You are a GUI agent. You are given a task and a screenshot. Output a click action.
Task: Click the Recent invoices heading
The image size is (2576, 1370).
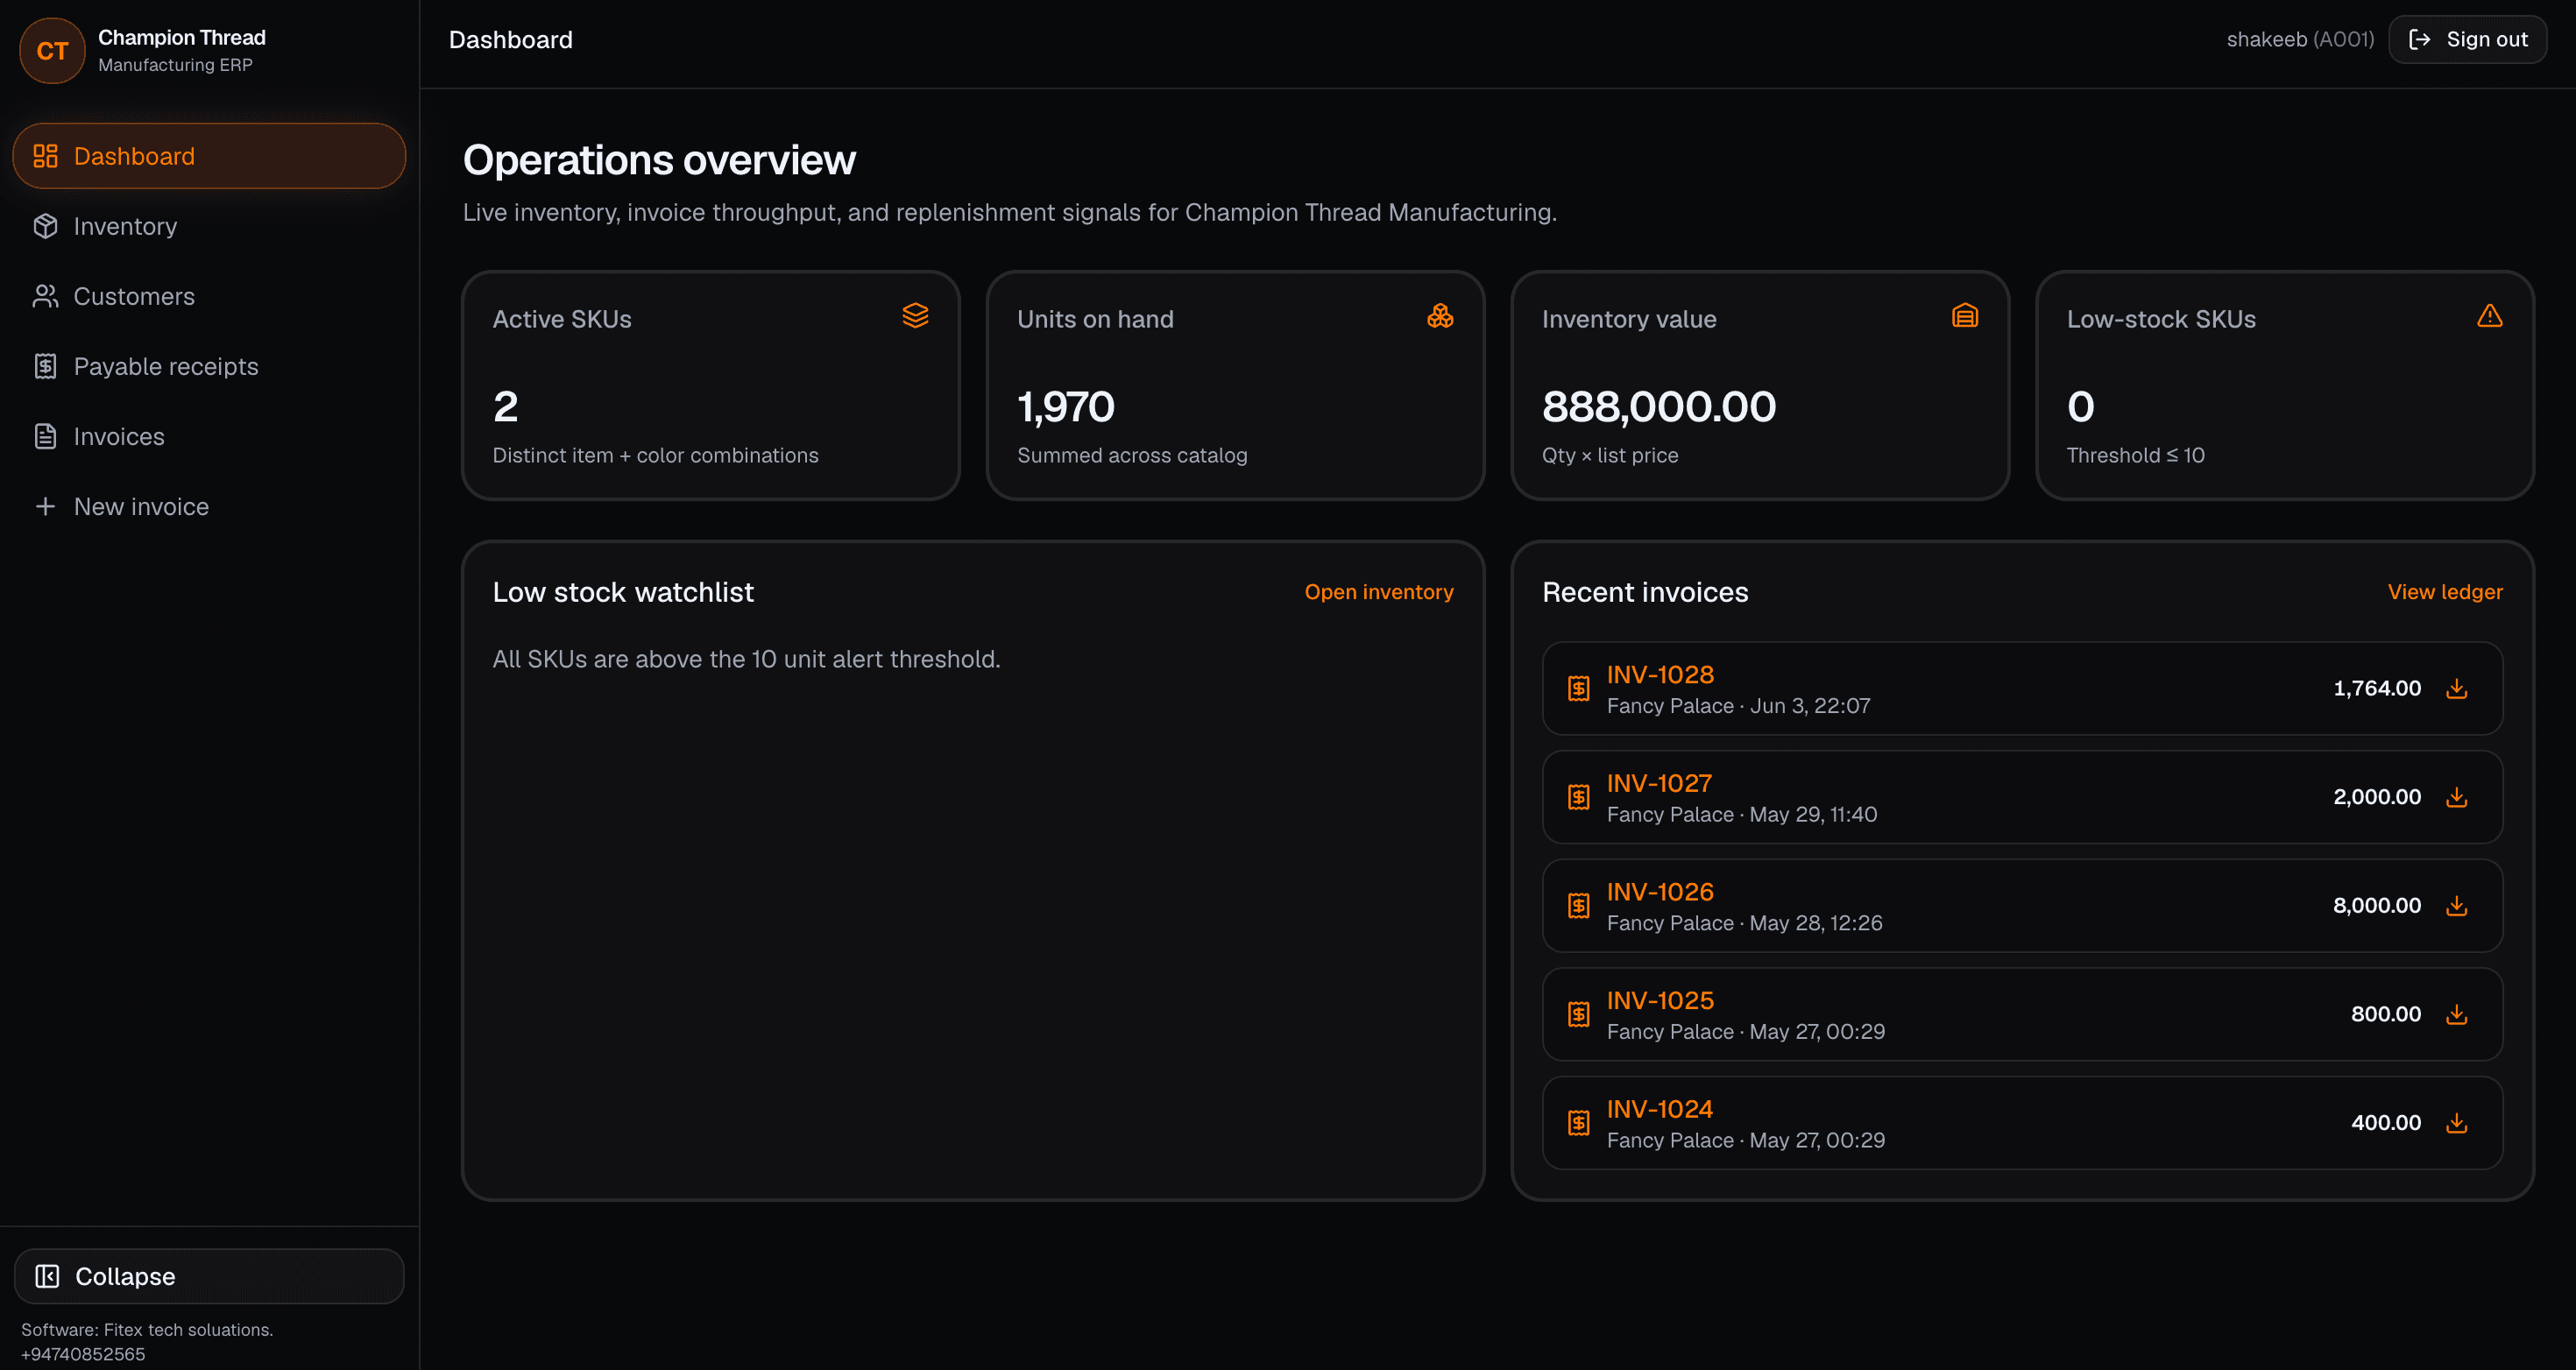tap(1645, 592)
